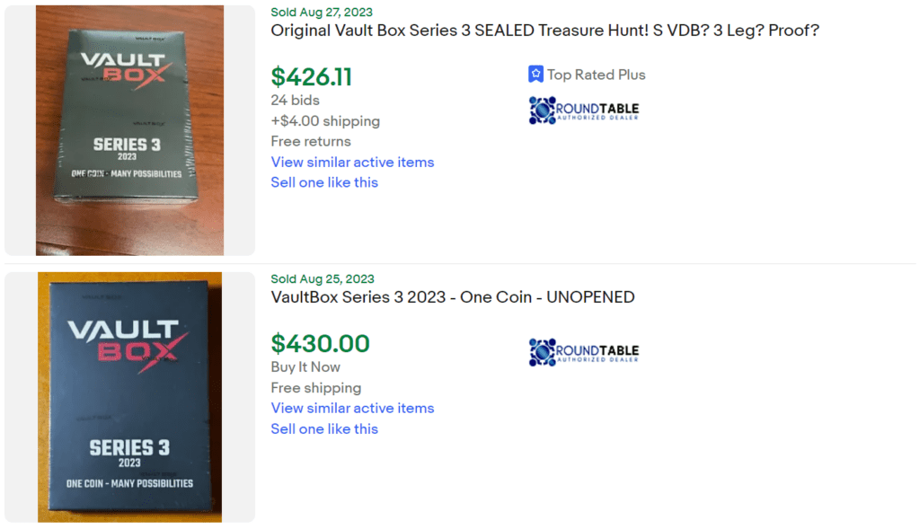Click the RoundTable dealer logo on second listing

[x=584, y=352]
